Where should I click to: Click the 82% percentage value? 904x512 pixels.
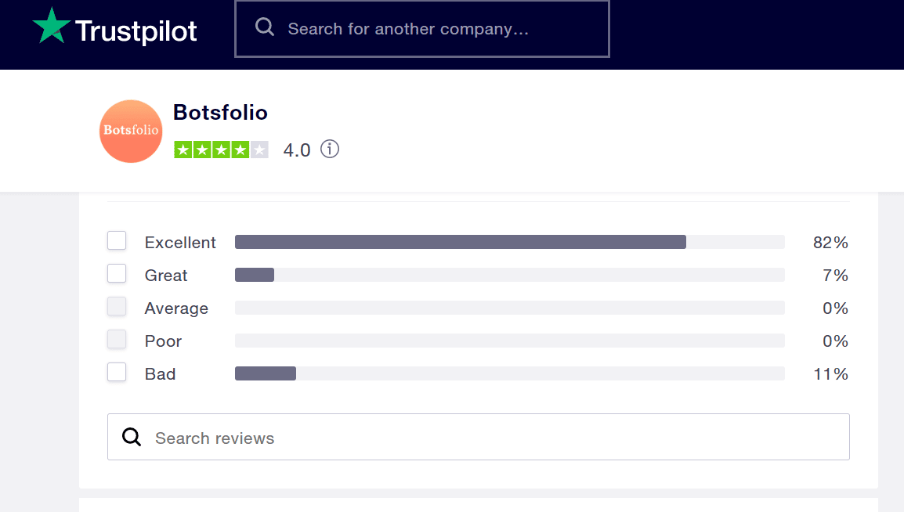(831, 243)
